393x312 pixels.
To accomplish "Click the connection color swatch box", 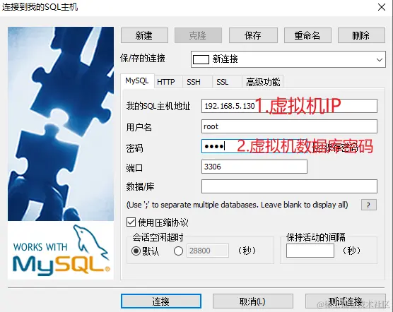I will 201,59.
